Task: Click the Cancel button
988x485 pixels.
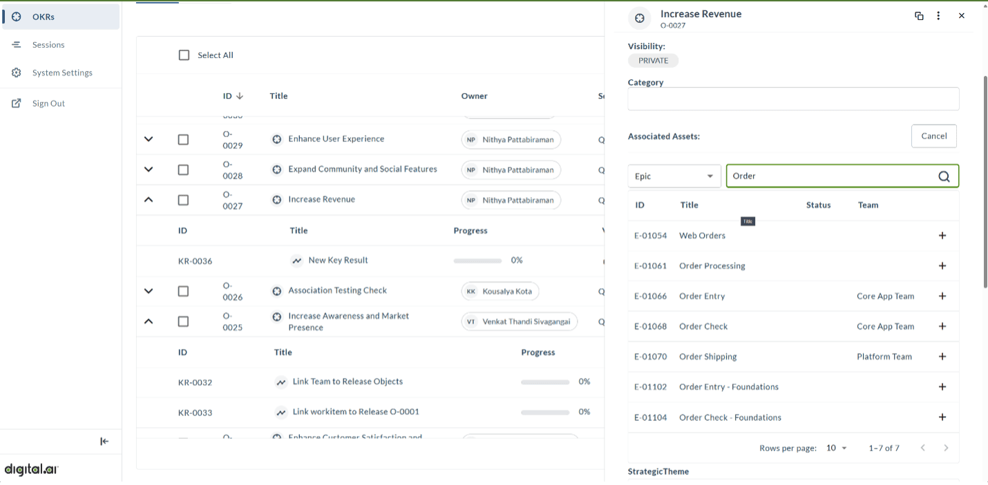Action: tap(933, 136)
